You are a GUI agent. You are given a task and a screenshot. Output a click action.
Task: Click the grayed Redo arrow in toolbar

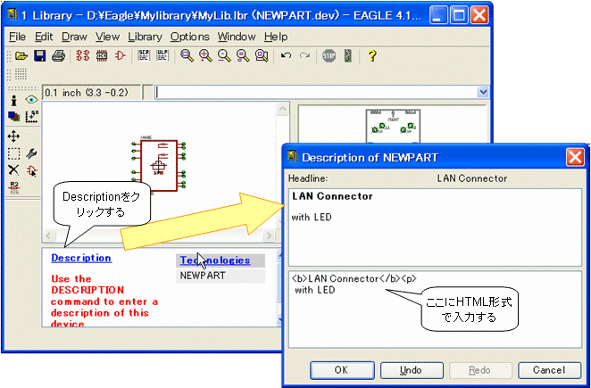point(304,56)
